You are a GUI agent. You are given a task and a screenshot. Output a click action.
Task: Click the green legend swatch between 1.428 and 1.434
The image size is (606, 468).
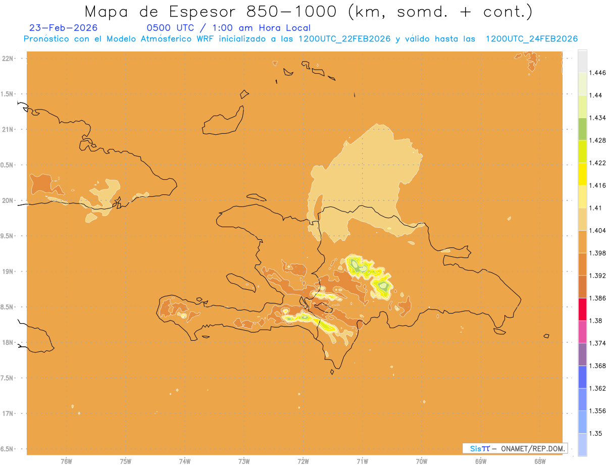582,129
